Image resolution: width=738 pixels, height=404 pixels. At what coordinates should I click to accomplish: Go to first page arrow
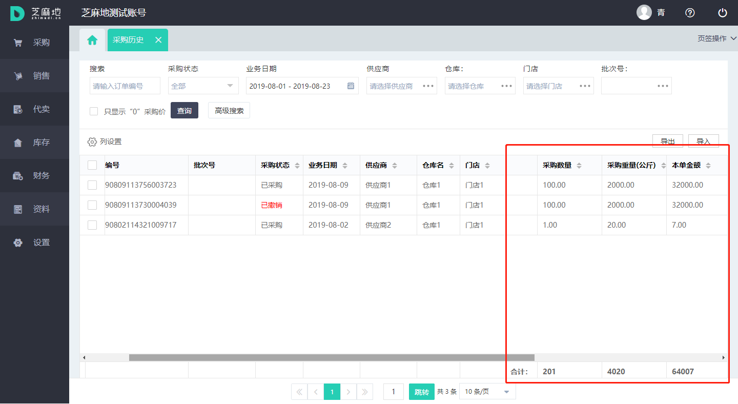299,392
